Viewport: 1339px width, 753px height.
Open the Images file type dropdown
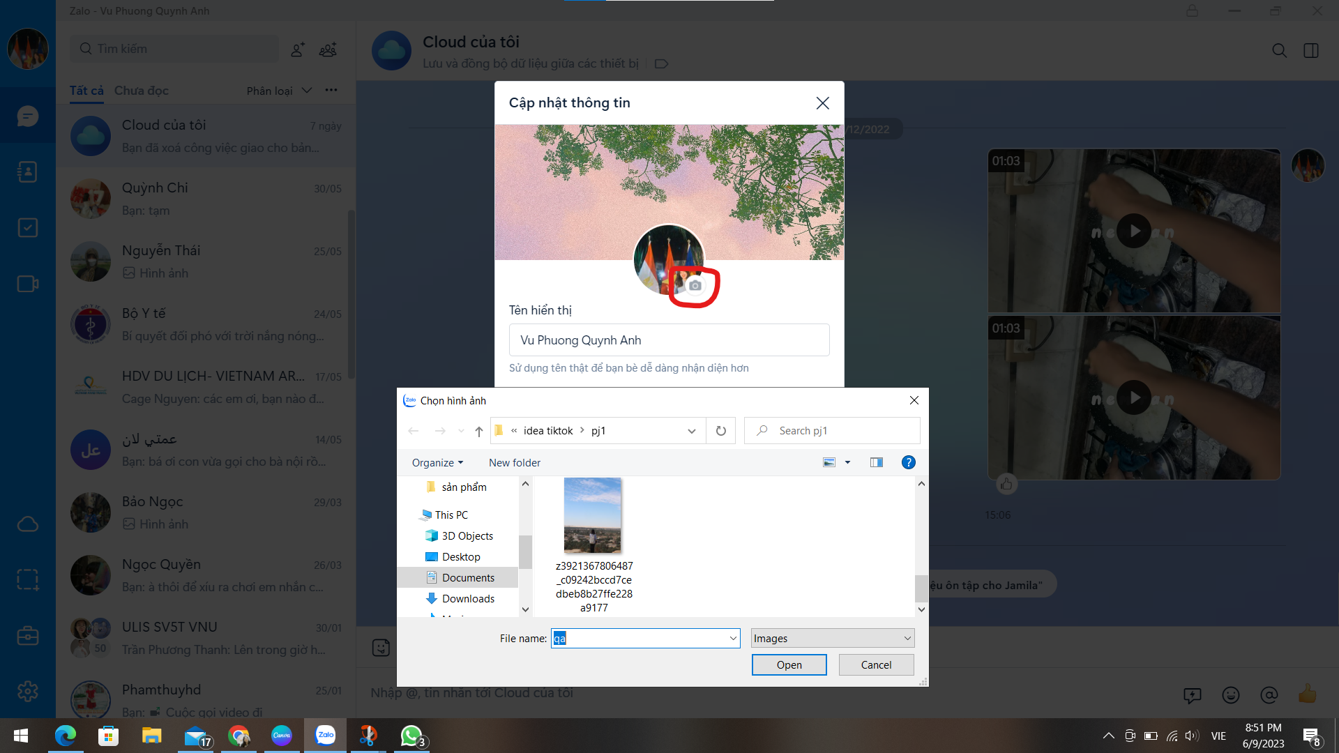point(833,638)
